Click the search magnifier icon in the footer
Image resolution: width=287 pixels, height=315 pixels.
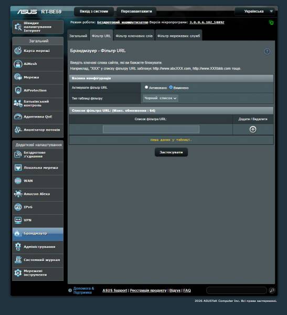pyautogui.click(x=272, y=290)
